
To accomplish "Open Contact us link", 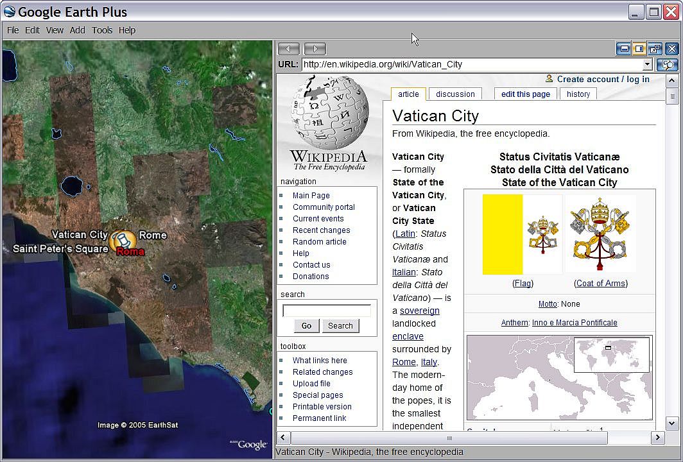I will (311, 265).
